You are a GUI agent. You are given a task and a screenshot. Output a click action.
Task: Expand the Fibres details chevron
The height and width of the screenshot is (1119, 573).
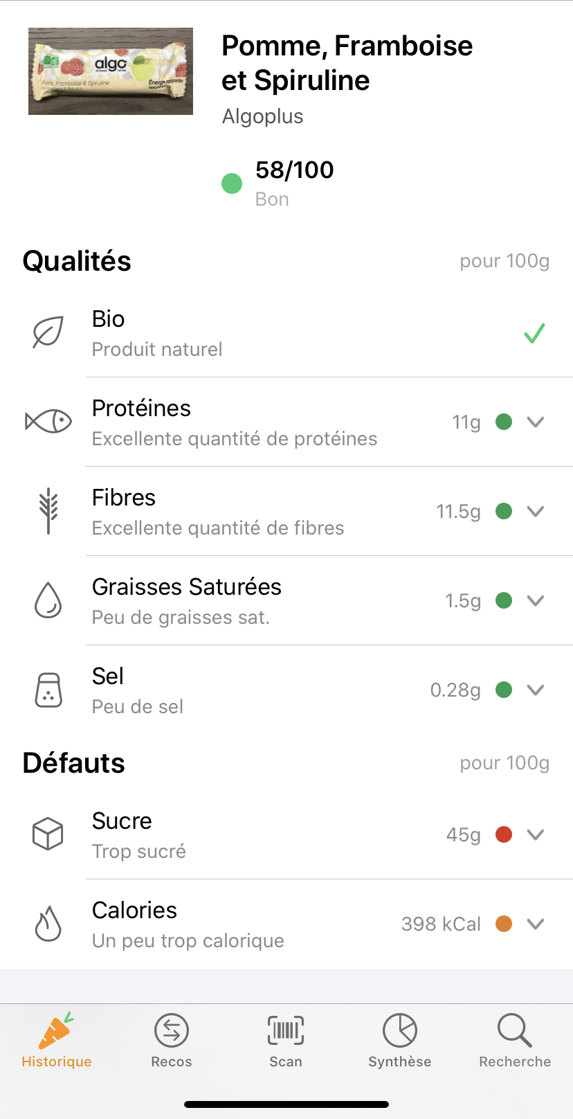(x=536, y=511)
